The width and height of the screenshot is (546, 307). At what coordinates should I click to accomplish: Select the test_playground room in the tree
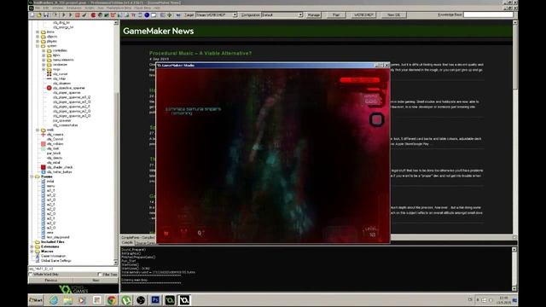coord(58,237)
